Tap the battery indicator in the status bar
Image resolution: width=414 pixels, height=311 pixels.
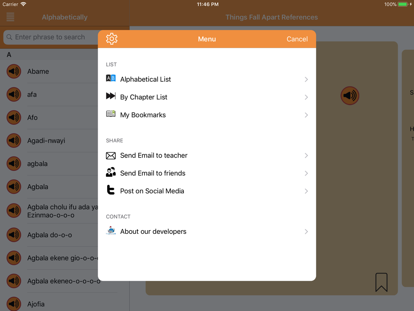(x=403, y=4)
